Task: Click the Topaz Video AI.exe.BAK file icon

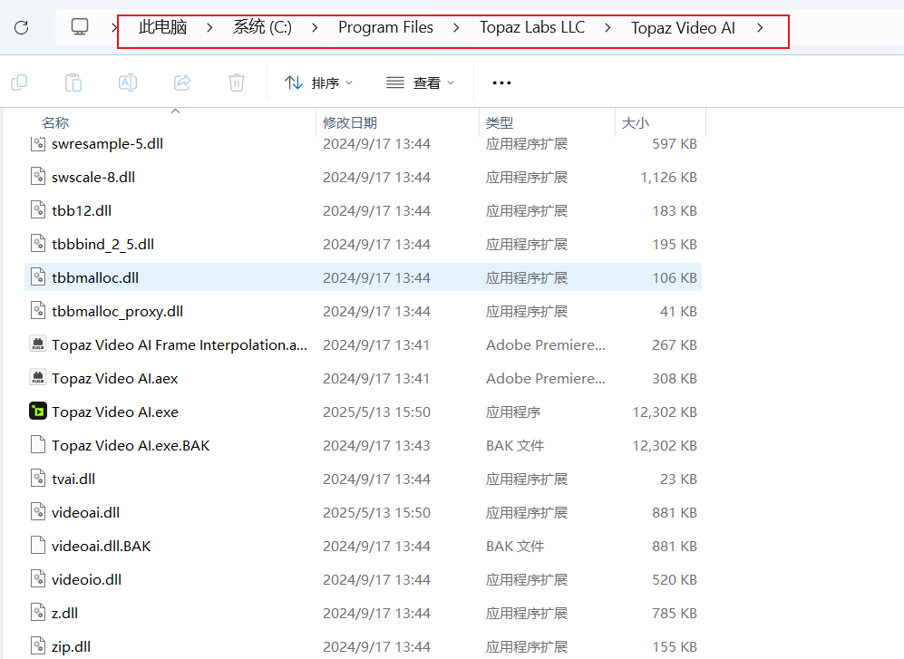Action: coord(38,445)
